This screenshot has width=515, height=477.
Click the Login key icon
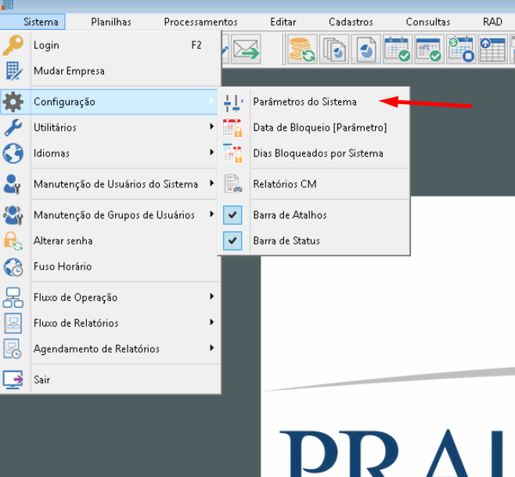pyautogui.click(x=13, y=45)
